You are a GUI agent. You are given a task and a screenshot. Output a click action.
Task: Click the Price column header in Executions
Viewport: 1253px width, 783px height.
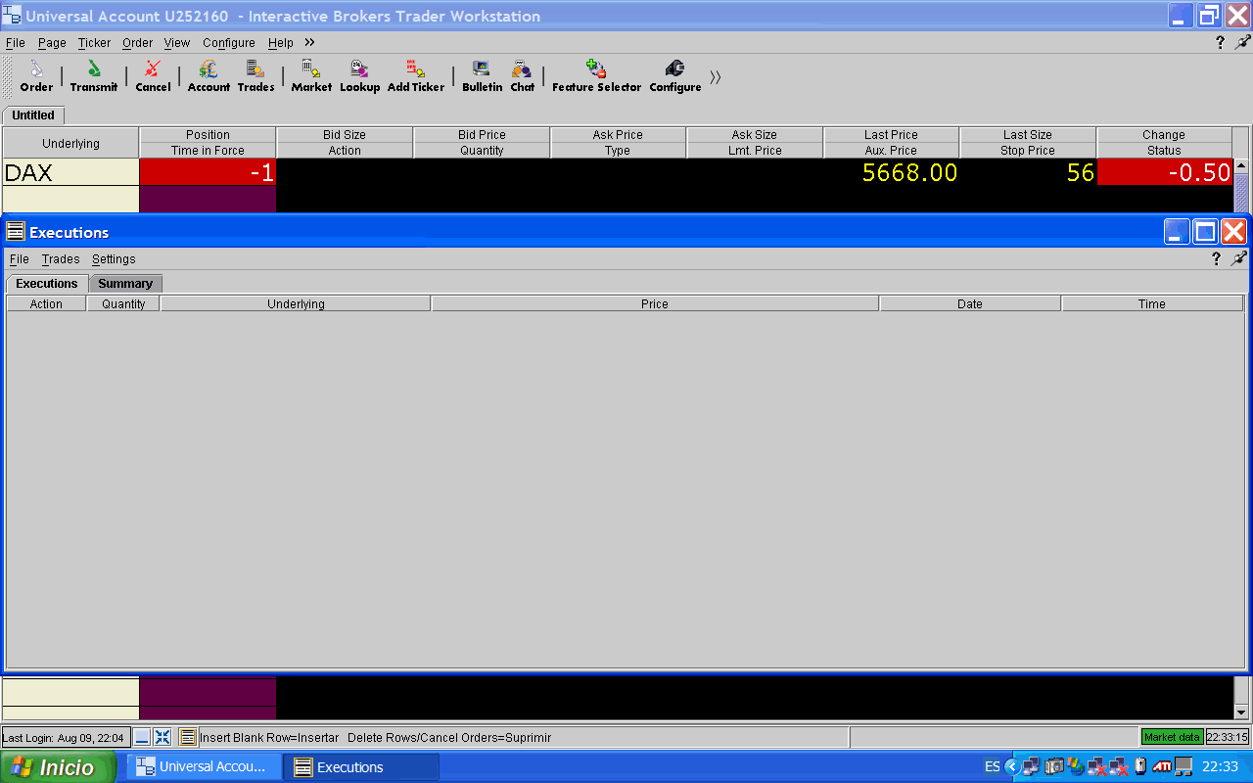655,304
